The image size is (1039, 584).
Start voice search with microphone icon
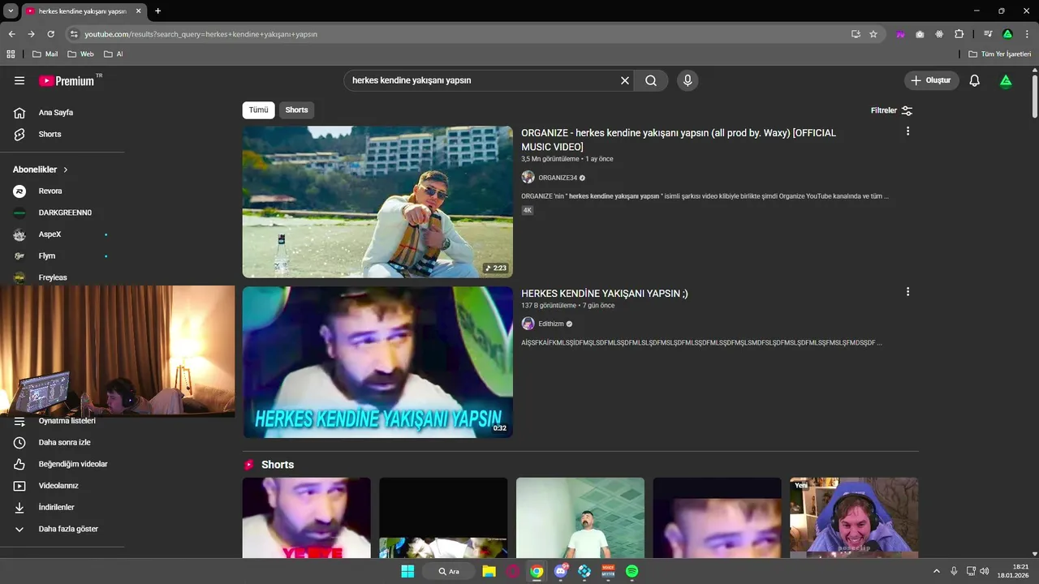pyautogui.click(x=688, y=80)
